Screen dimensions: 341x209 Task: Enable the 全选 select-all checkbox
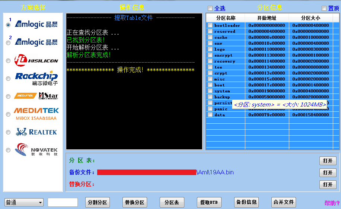point(210,9)
